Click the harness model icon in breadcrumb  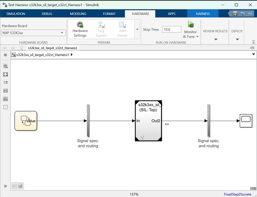(13, 55)
